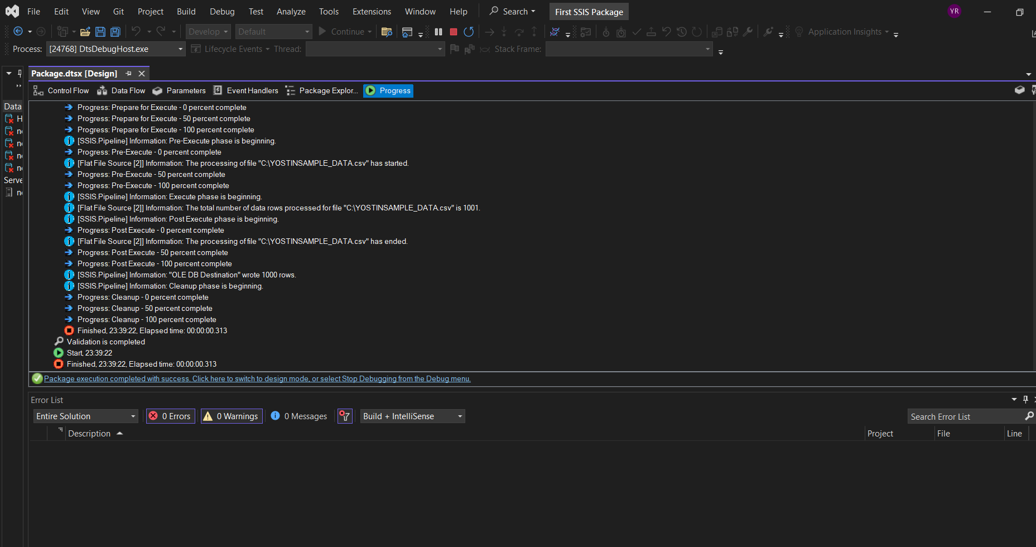The width and height of the screenshot is (1036, 547).
Task: Switch to the Parameters tab
Action: pyautogui.click(x=179, y=90)
